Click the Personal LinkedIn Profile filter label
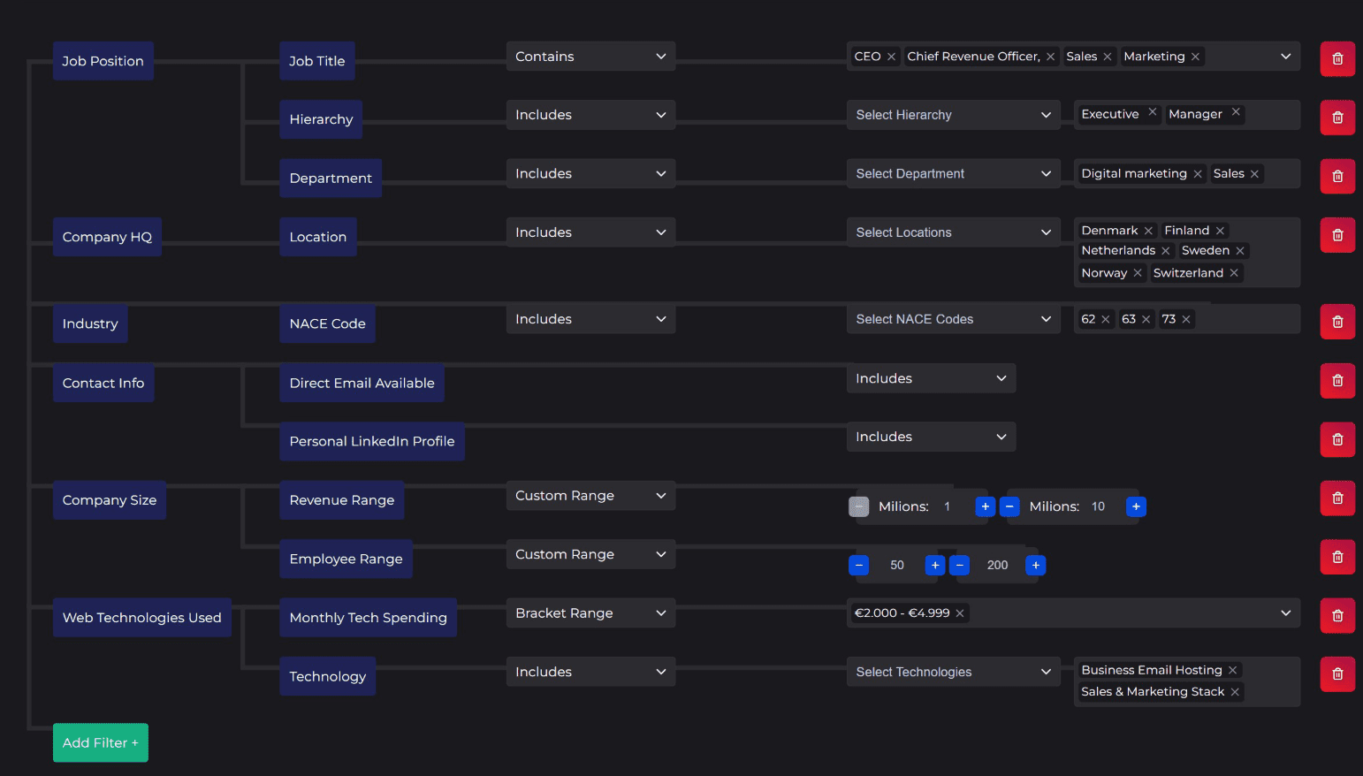 point(371,442)
